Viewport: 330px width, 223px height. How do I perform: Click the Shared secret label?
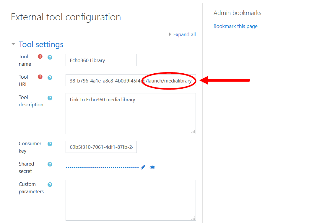click(26, 167)
